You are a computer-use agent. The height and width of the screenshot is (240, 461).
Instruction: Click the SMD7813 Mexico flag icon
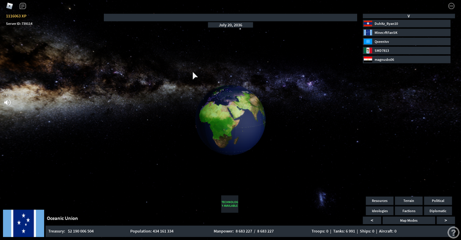pyautogui.click(x=368, y=51)
